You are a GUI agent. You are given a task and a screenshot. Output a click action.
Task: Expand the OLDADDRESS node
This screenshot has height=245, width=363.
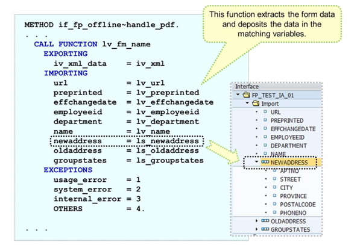257,221
